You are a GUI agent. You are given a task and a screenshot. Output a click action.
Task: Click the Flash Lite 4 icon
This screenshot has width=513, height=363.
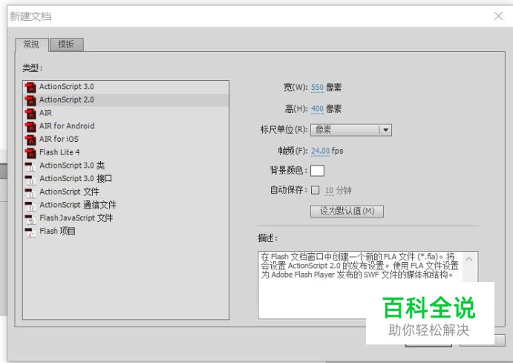point(30,153)
